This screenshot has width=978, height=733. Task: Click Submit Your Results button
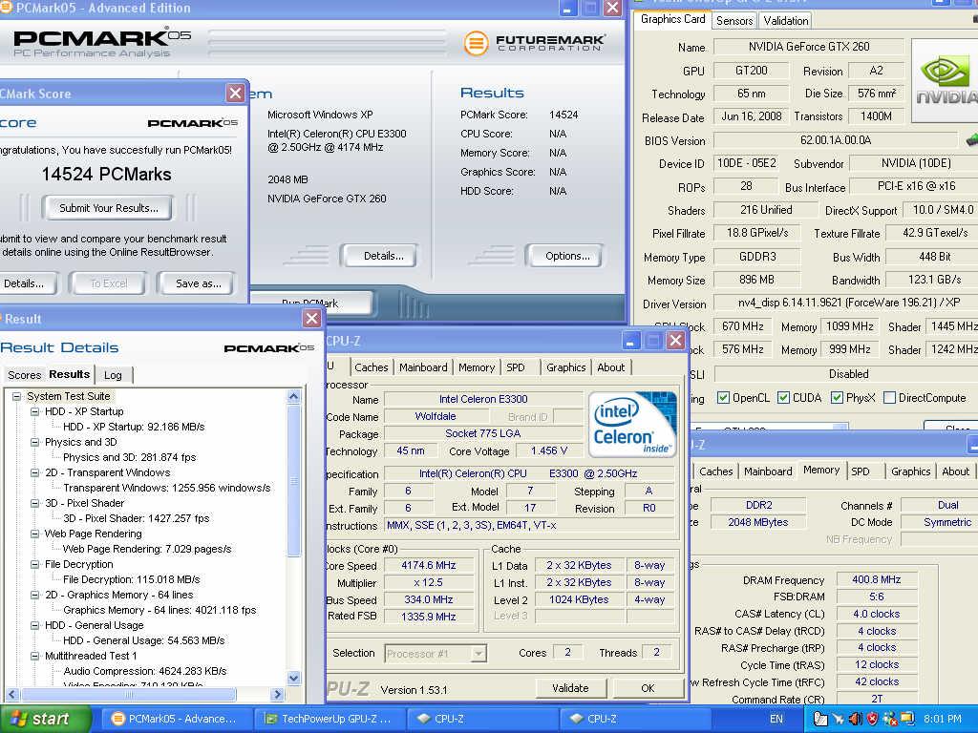pos(109,208)
